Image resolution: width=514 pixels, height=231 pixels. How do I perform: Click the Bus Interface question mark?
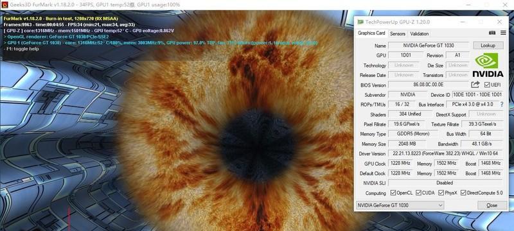click(501, 105)
